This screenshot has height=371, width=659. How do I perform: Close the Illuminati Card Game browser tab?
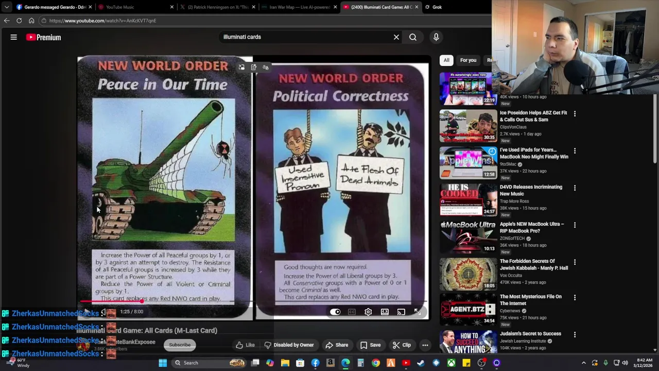point(416,7)
